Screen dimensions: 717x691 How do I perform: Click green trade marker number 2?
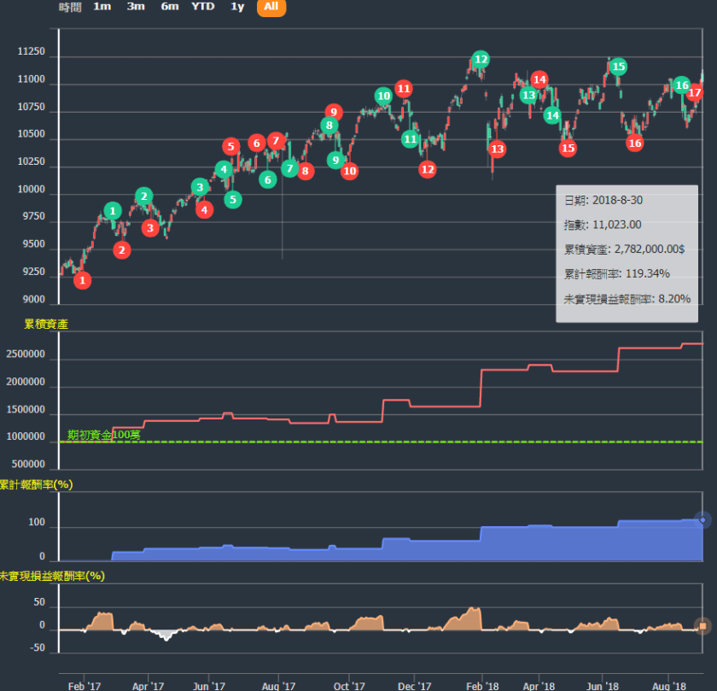pyautogui.click(x=144, y=196)
